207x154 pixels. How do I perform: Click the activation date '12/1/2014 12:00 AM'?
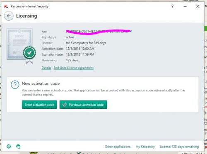point(80,49)
